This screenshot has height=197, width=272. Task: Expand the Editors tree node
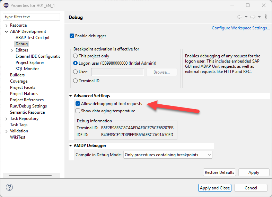click(12, 50)
